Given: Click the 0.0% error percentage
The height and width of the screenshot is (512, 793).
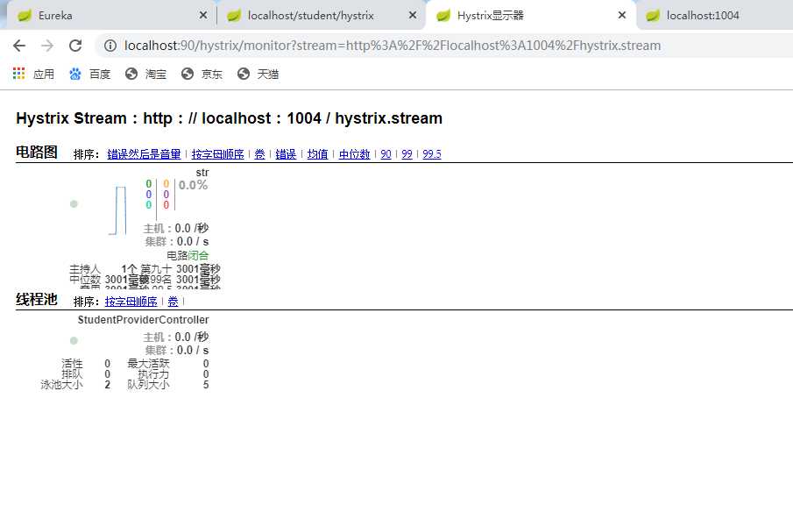Looking at the screenshot, I should coord(193,185).
